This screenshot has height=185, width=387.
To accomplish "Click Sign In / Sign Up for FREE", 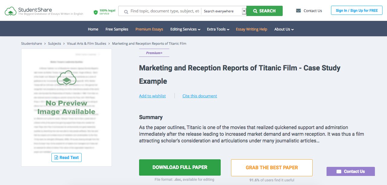I will coord(357,11).
